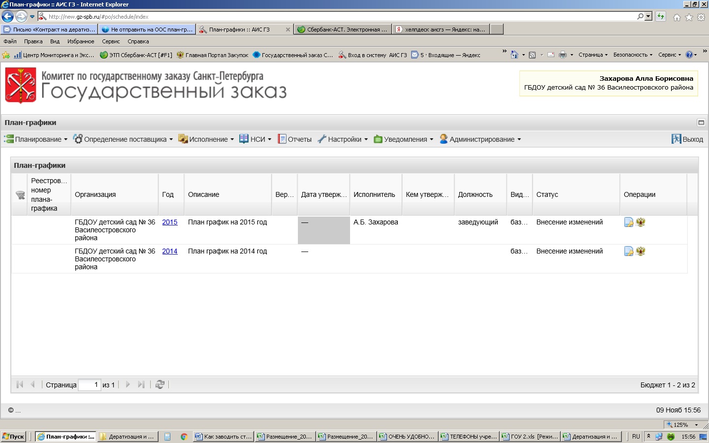This screenshot has height=443, width=709.
Task: Open the 2015 year link
Action: coord(170,222)
